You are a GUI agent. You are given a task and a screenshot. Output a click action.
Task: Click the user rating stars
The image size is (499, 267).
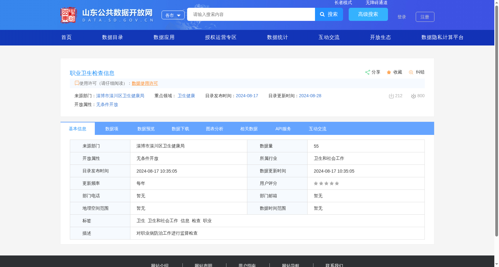326,184
